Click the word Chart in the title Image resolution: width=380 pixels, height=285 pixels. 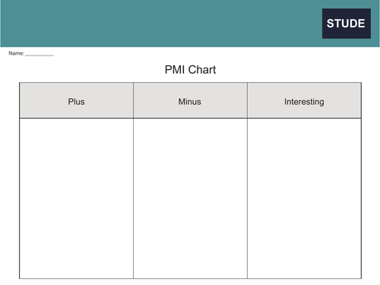(202, 70)
